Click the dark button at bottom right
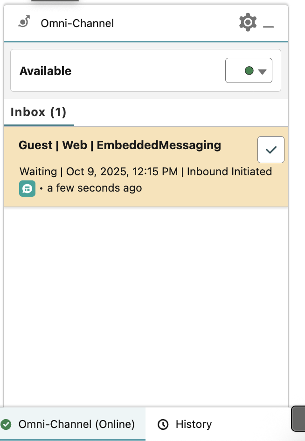Image resolution: width=305 pixels, height=441 pixels. (x=298, y=418)
